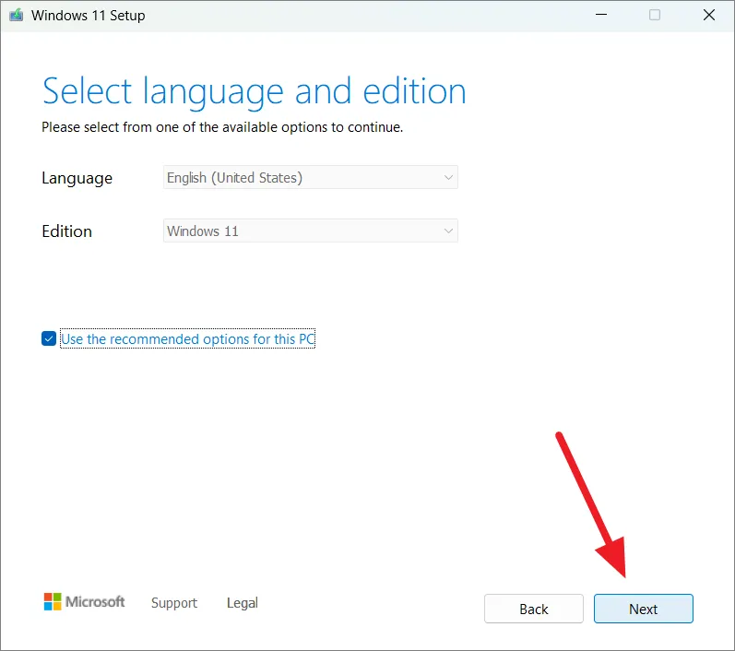Click the 'Edition' field label

66,231
